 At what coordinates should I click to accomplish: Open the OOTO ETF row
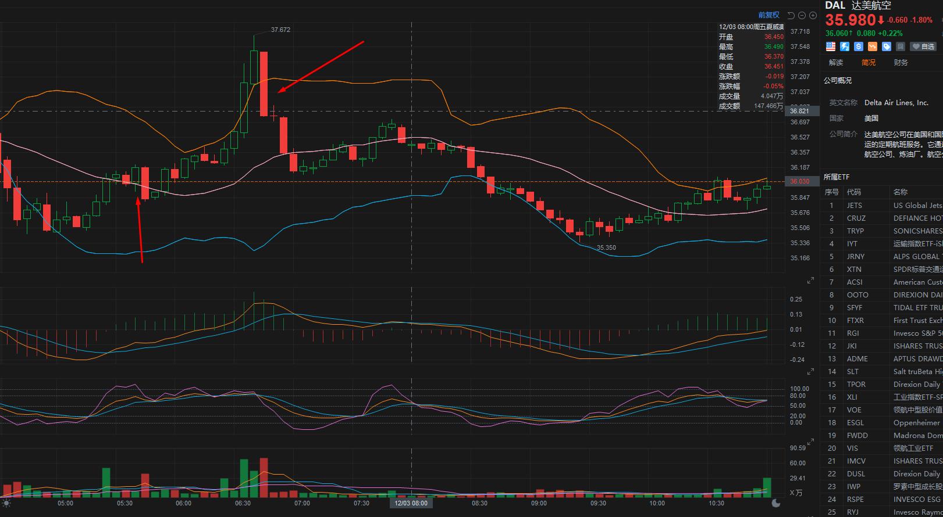coord(882,295)
